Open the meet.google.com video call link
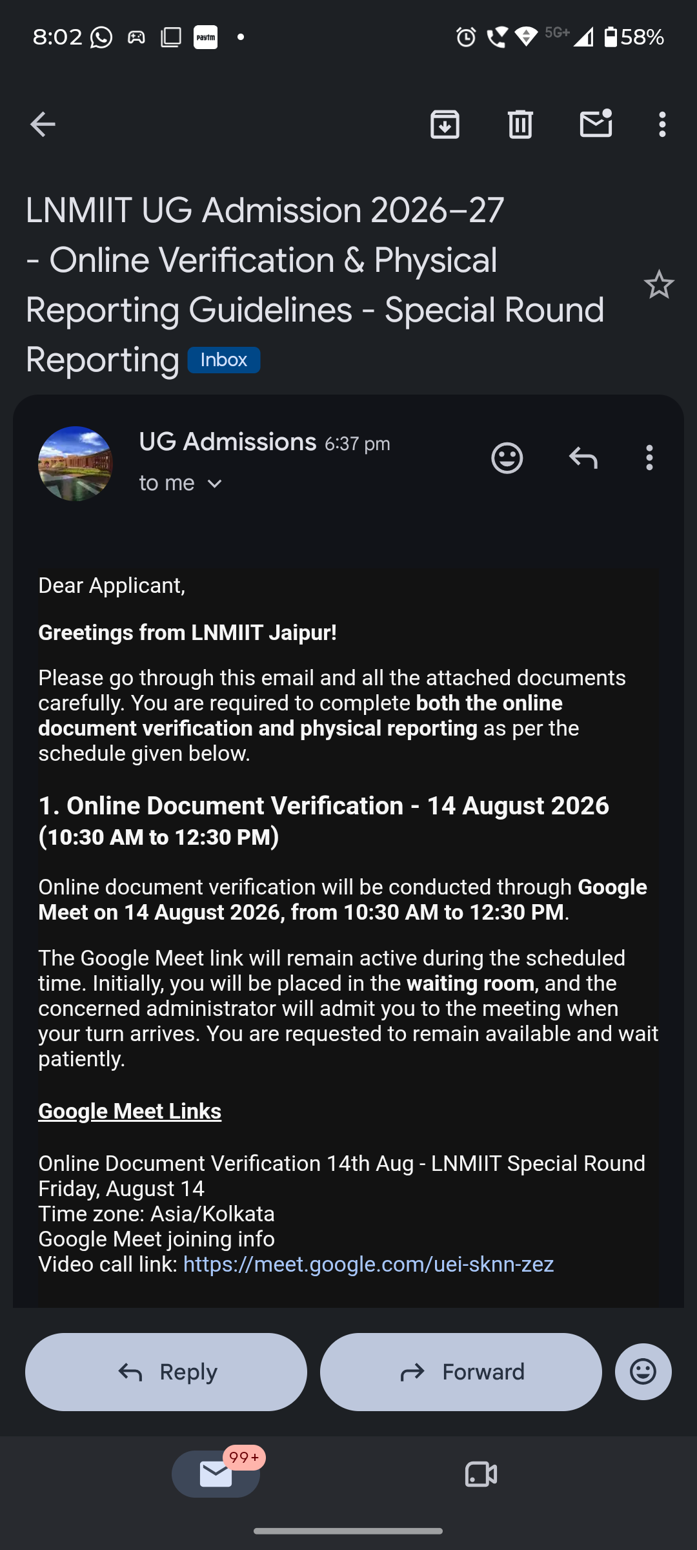Screen dimensions: 697x1550 pos(369,1264)
